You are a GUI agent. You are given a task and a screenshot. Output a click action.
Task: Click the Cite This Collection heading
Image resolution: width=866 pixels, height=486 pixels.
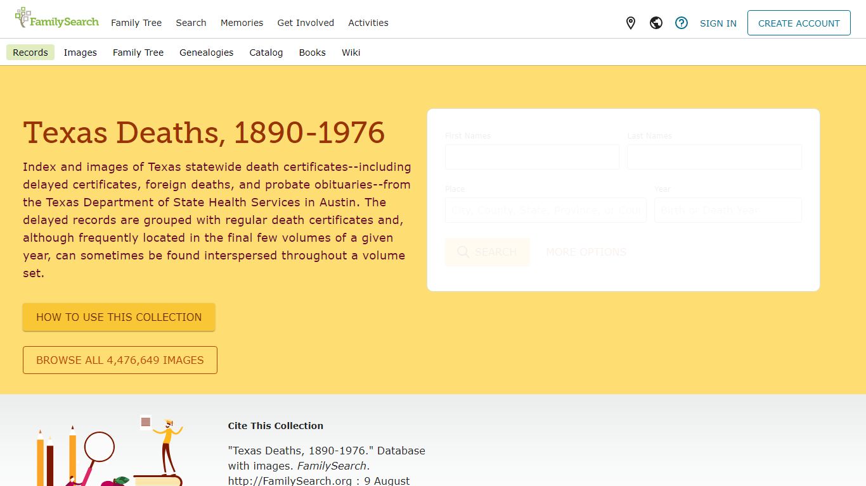pyautogui.click(x=276, y=426)
